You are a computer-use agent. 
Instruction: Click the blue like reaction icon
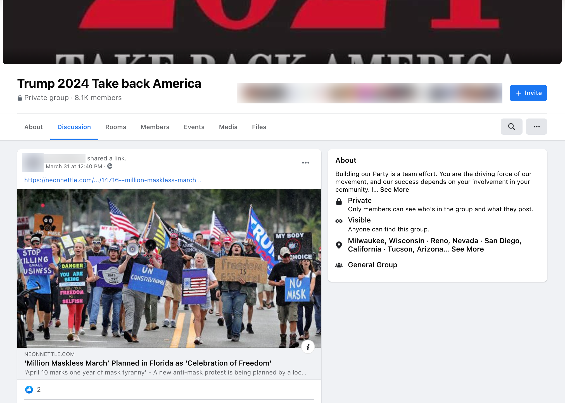tap(29, 389)
